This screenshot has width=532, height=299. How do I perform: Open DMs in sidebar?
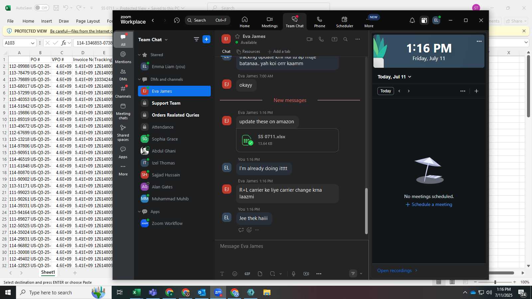coord(123,75)
